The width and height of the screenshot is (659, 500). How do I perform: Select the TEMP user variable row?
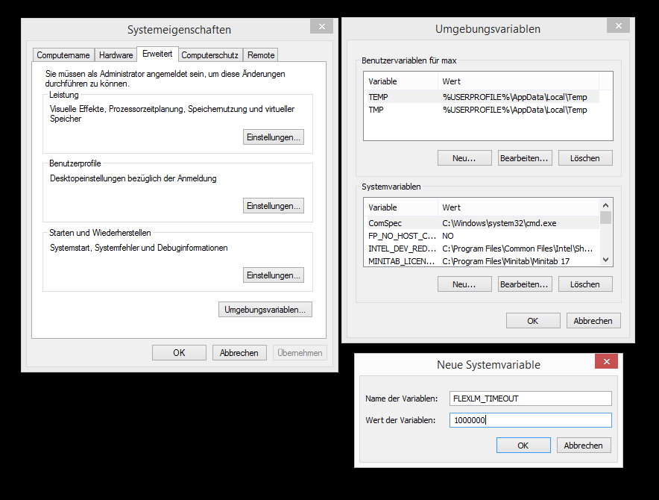point(483,97)
